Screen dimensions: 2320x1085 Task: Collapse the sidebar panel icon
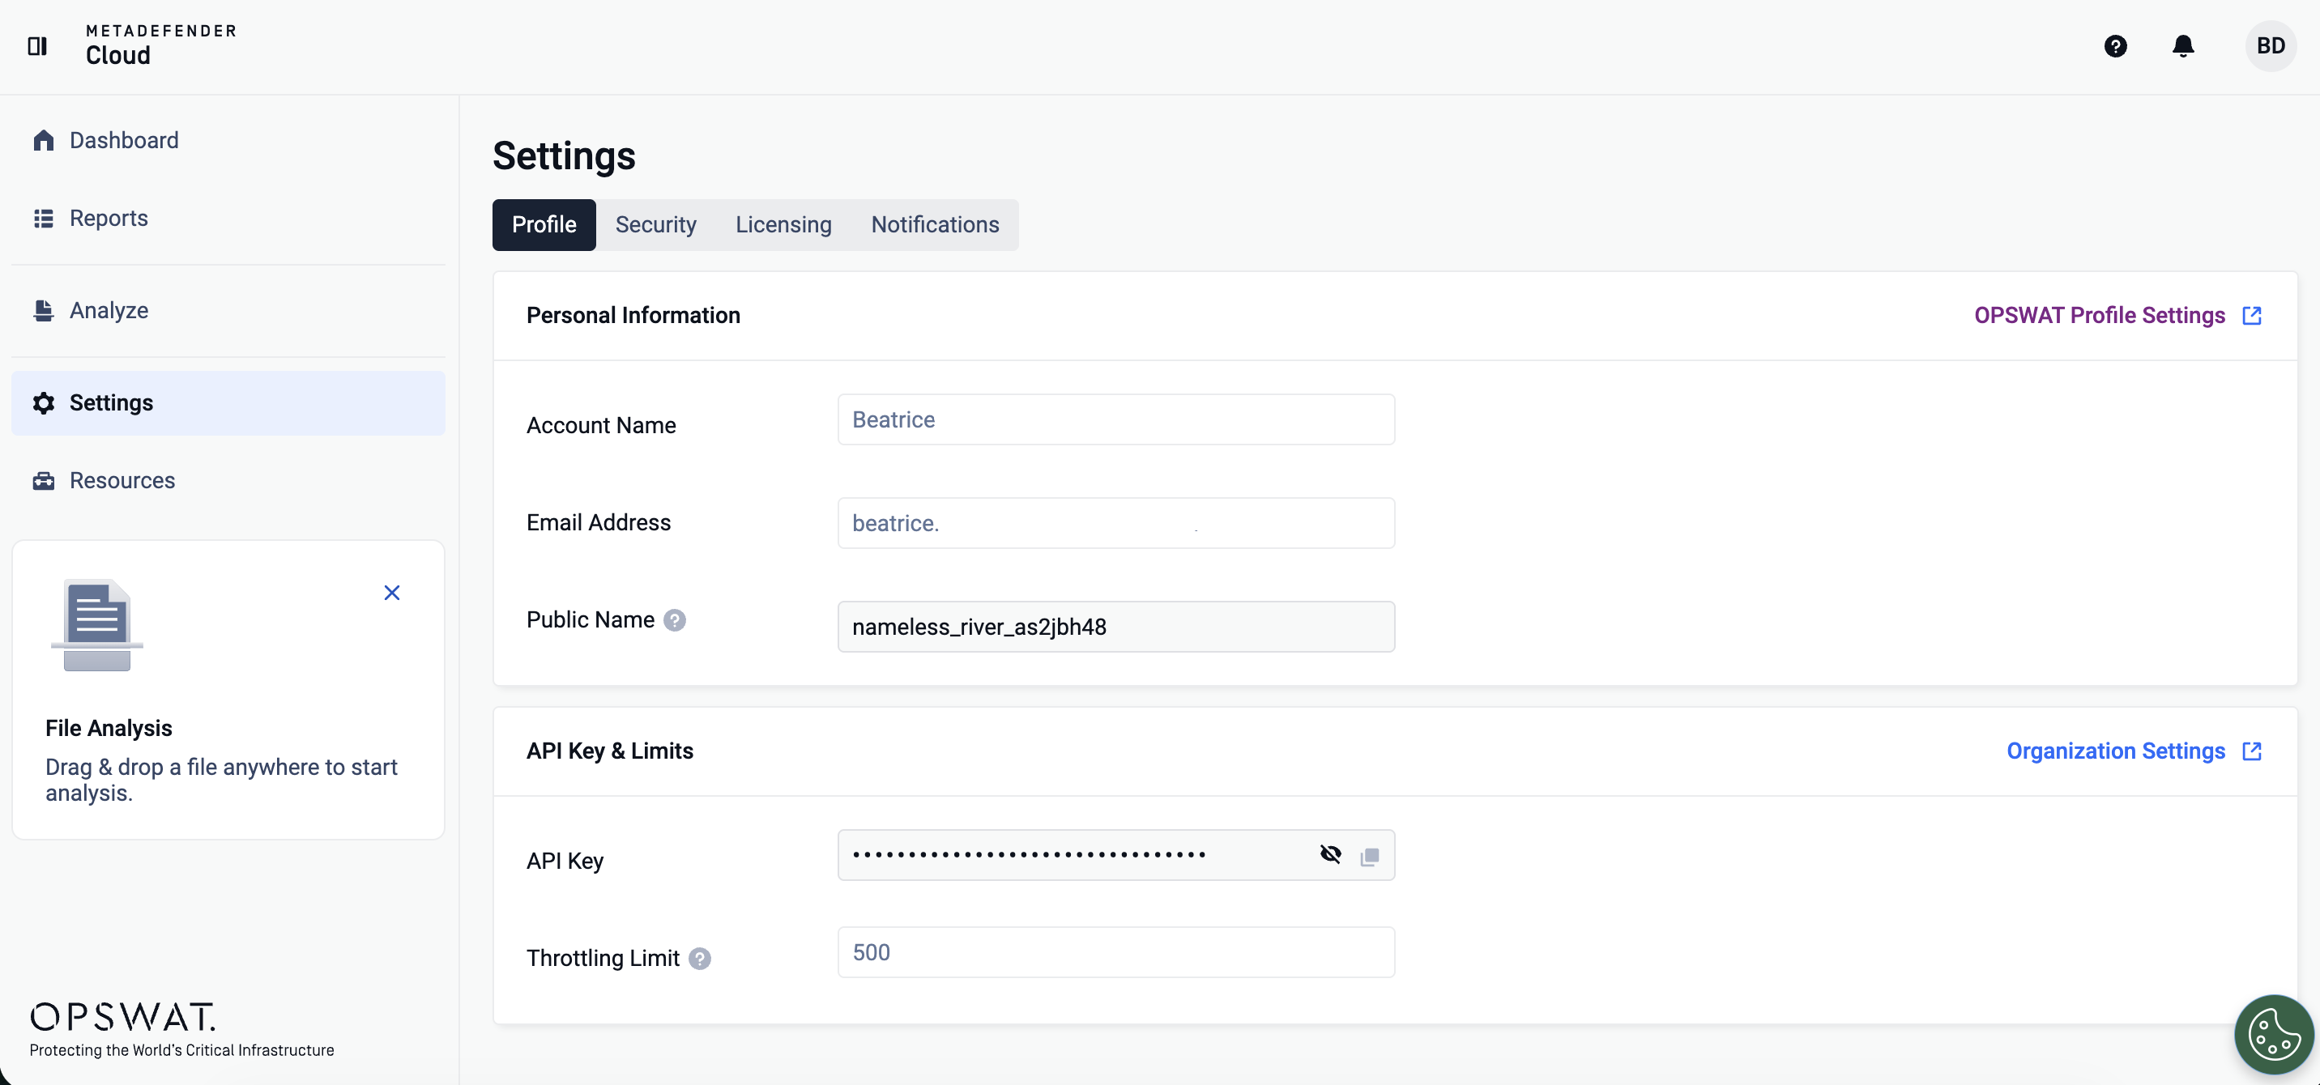(37, 46)
